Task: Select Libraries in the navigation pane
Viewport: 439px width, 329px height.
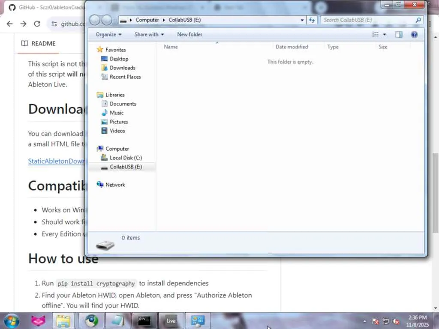Action: 115,95
